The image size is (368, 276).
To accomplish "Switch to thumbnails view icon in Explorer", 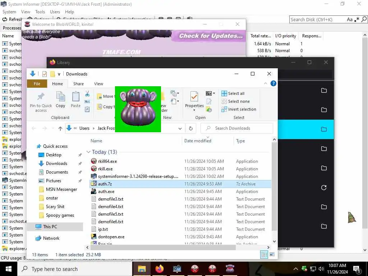I will tap(272, 254).
